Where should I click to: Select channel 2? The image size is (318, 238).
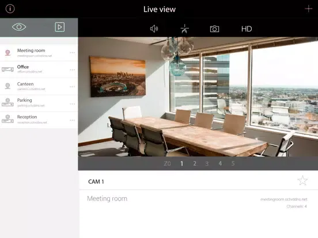click(x=195, y=163)
